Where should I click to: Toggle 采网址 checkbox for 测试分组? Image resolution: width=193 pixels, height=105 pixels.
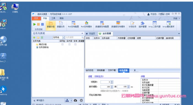pyautogui.click(x=62, y=44)
